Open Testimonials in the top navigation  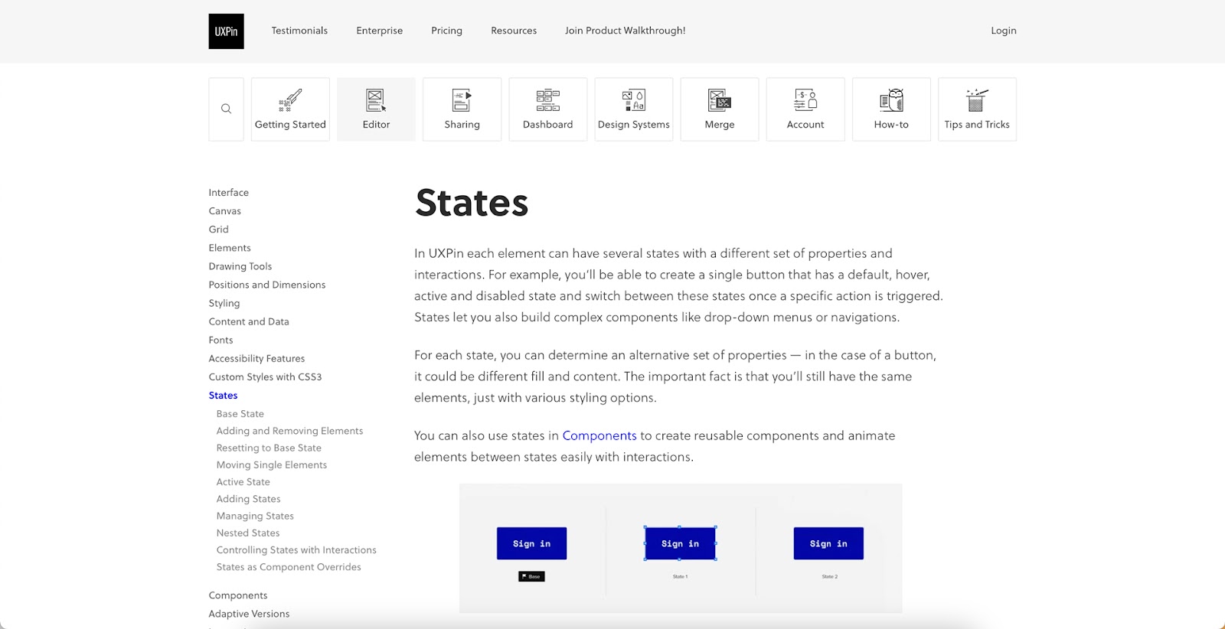tap(299, 31)
